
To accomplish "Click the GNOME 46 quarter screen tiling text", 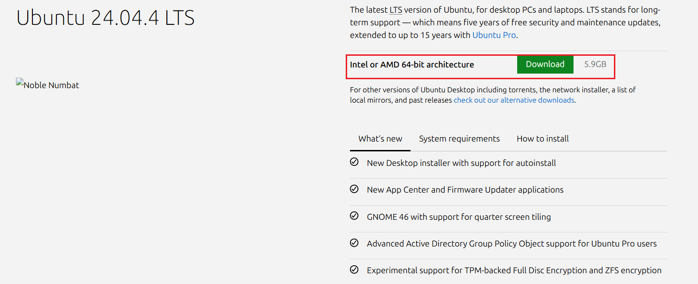I will click(x=458, y=217).
